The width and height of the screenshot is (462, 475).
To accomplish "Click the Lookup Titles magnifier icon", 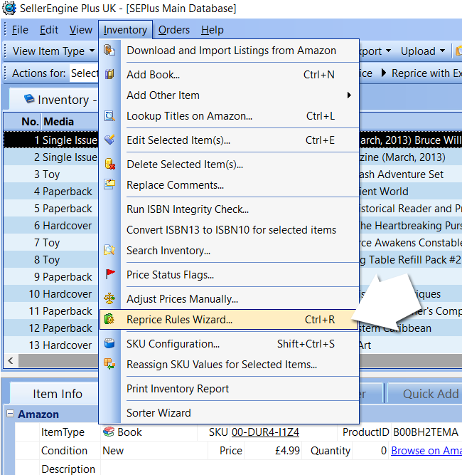I will click(109, 115).
